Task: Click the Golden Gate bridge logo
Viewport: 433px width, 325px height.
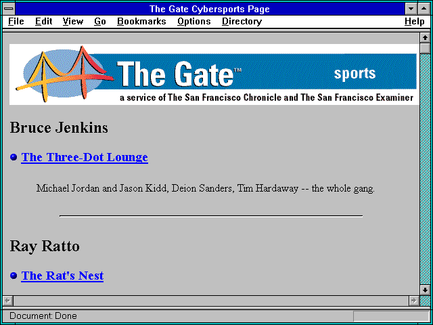Action: [x=64, y=74]
